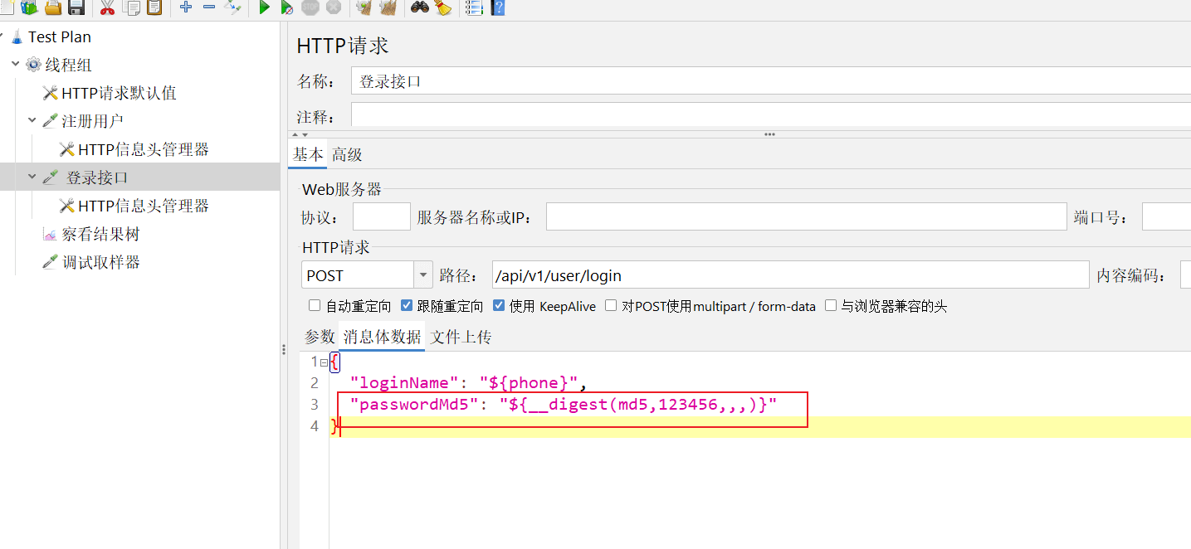This screenshot has height=549, width=1191.
Task: Click the gray Stop sign icon
Action: coord(310,7)
